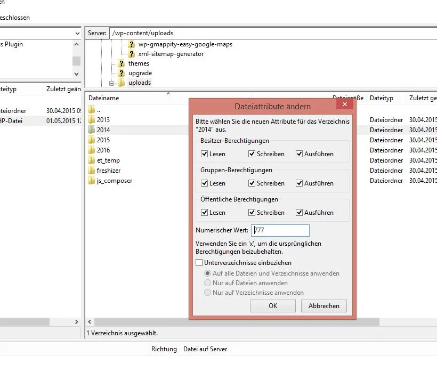This screenshot has width=437, height=371.
Task: Select 'Nur auf Verzeichnisse anwenden' option
Action: click(x=207, y=293)
